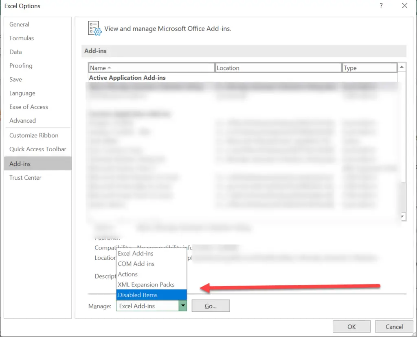
Task: Close the Excel Options dialog window
Action: point(404,6)
